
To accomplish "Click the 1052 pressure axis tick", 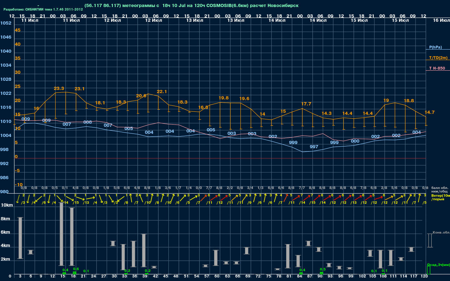I will (6, 23).
